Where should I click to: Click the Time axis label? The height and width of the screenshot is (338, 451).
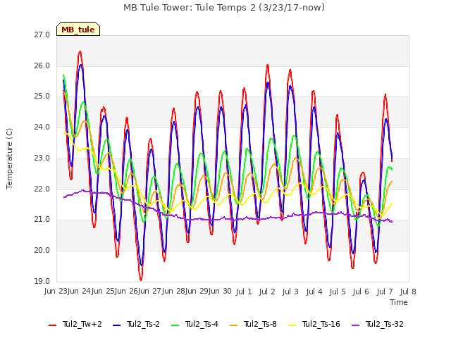pos(399,302)
